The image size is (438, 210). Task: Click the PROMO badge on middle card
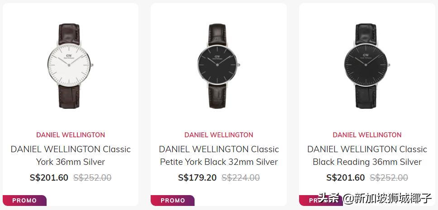tap(172, 201)
